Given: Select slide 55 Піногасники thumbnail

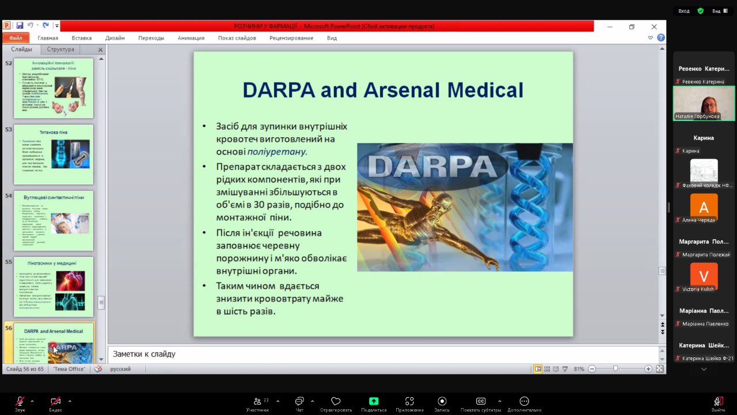Looking at the screenshot, I should pyautogui.click(x=54, y=286).
